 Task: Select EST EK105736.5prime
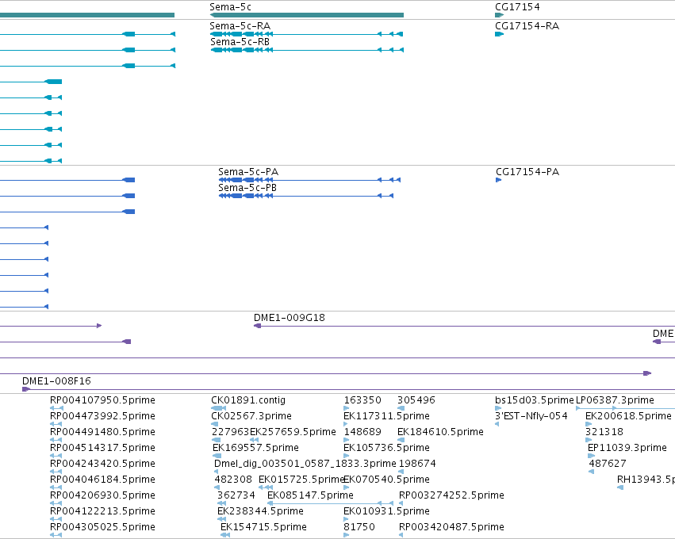386,448
